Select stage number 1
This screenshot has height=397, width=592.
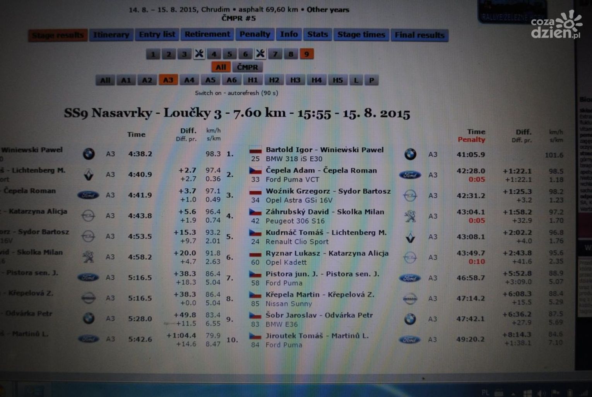click(x=153, y=54)
